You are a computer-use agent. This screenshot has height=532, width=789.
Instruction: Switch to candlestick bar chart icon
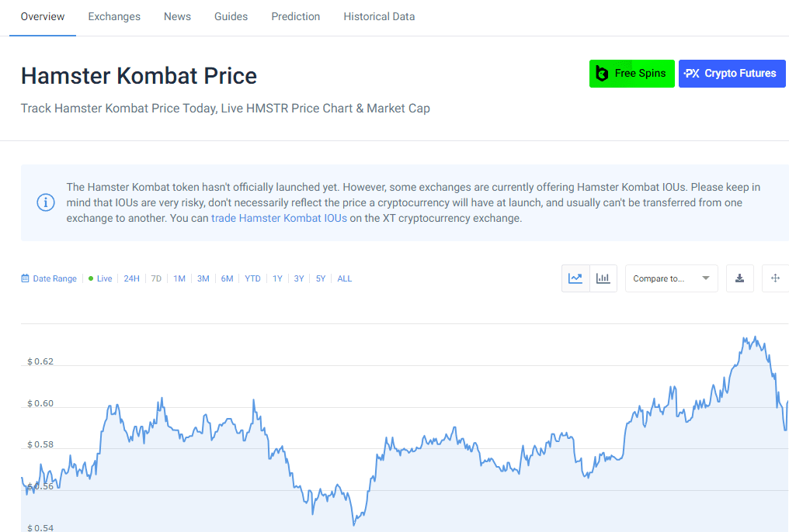[x=603, y=278]
